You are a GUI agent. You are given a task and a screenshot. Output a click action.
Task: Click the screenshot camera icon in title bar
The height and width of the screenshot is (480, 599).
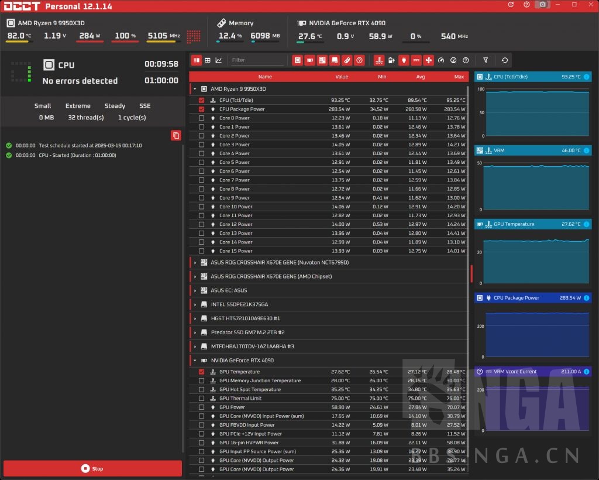(542, 5)
